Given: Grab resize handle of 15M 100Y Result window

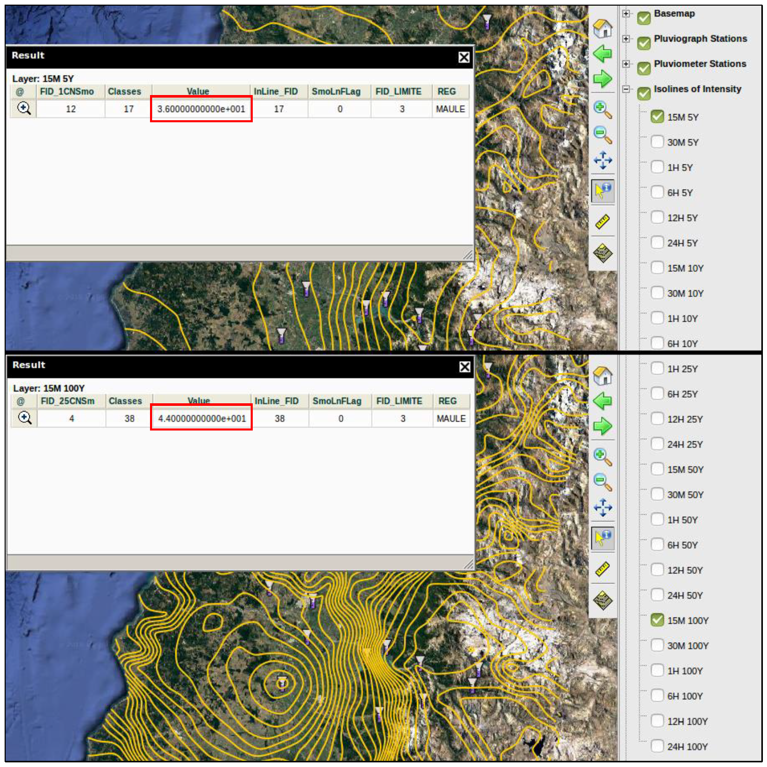Looking at the screenshot, I should point(469,564).
